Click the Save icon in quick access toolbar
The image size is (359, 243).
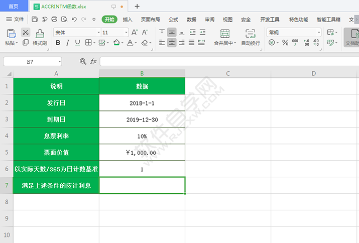click(35, 20)
